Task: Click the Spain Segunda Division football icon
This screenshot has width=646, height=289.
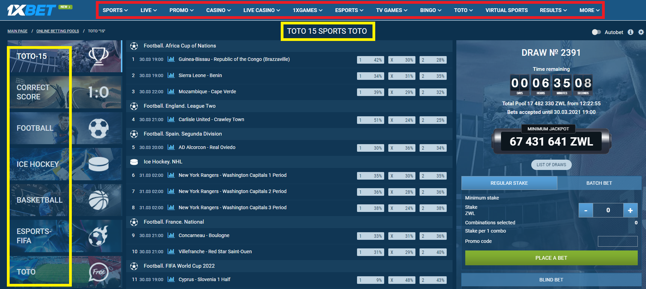Action: click(x=134, y=134)
